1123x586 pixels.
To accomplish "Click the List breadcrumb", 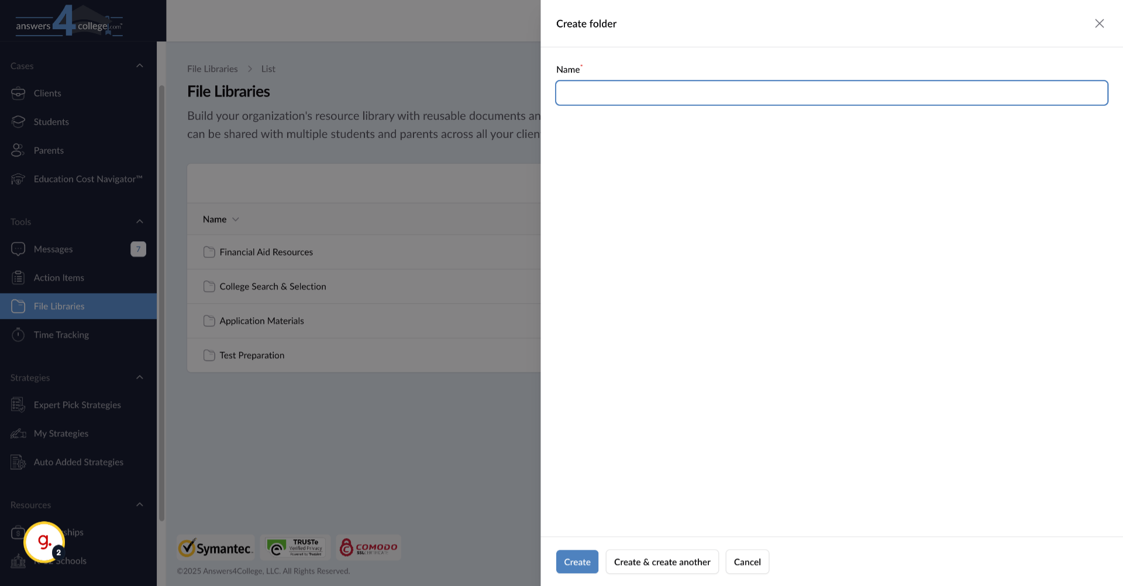I will tap(268, 69).
